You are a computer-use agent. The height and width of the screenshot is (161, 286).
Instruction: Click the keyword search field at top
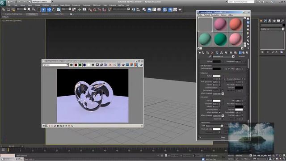(241, 2)
